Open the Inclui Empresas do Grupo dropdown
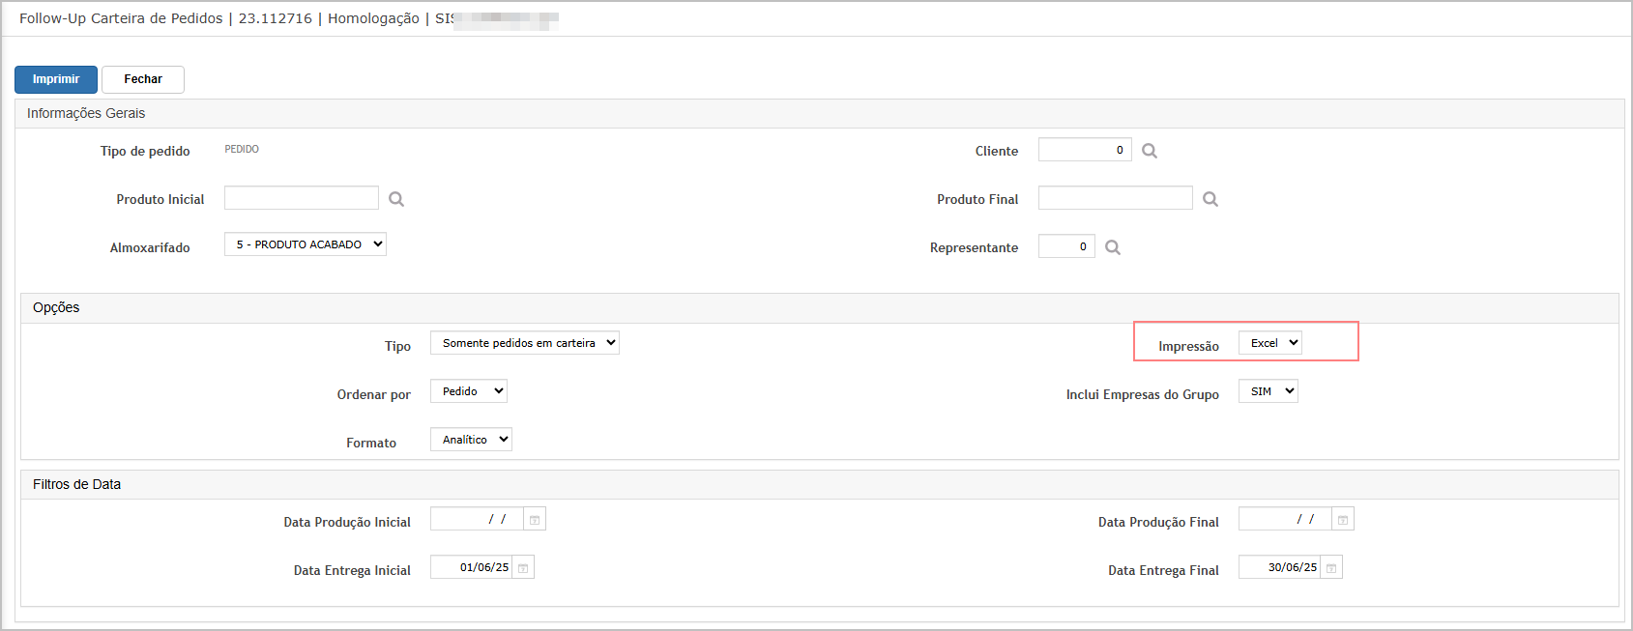The image size is (1633, 631). [1268, 391]
